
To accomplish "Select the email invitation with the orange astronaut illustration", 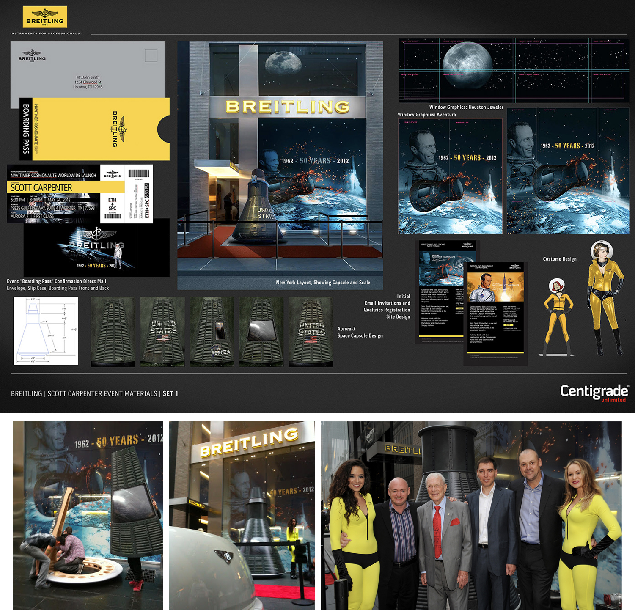I will click(x=495, y=313).
